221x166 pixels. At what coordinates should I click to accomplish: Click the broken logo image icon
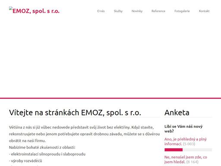coord(10,8)
